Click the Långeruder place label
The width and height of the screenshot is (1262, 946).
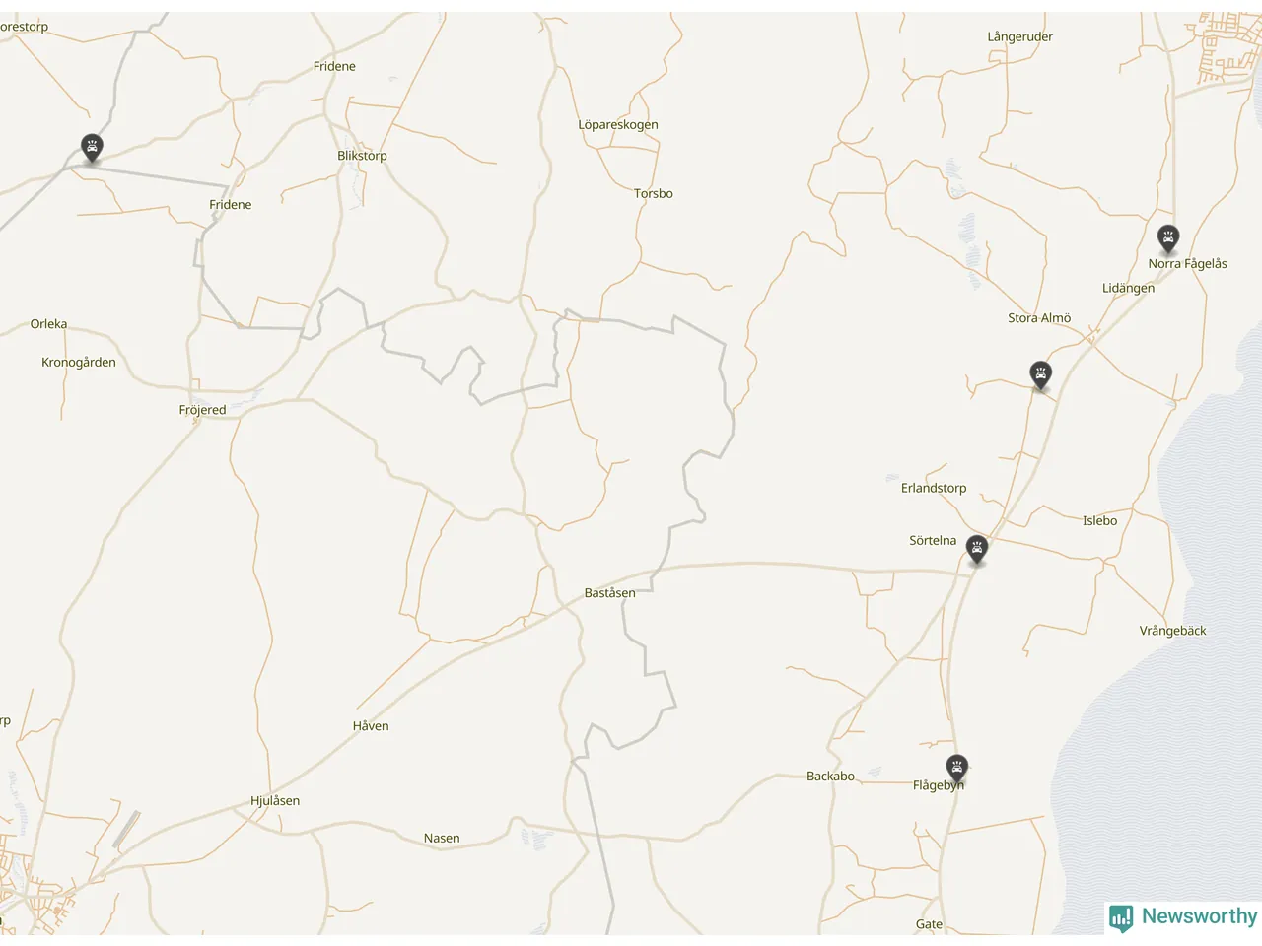click(1020, 37)
